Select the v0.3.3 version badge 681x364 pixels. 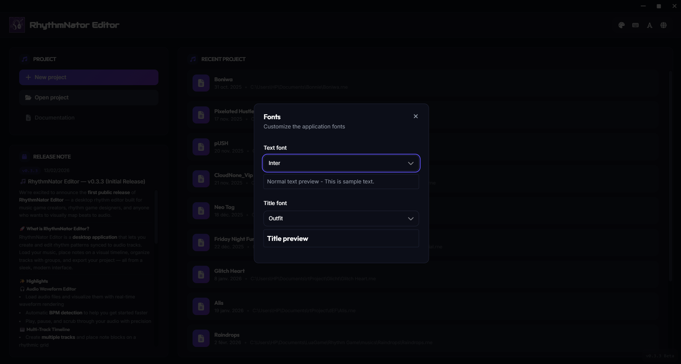pos(30,170)
